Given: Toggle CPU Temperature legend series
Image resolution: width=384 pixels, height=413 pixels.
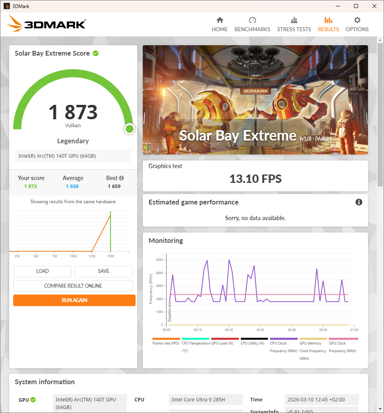Looking at the screenshot, I should point(196,343).
